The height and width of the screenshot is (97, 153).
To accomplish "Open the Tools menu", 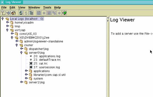I will (x=47, y=7).
